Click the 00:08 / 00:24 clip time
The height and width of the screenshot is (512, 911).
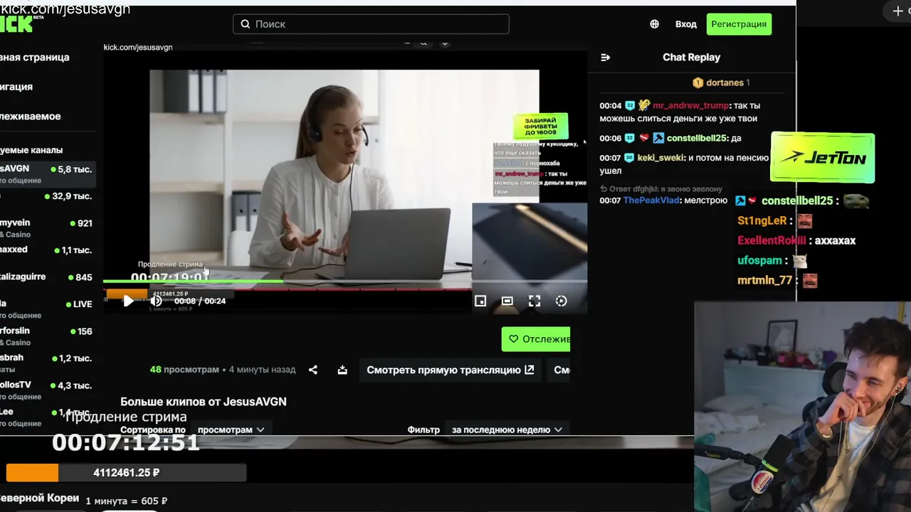click(200, 301)
